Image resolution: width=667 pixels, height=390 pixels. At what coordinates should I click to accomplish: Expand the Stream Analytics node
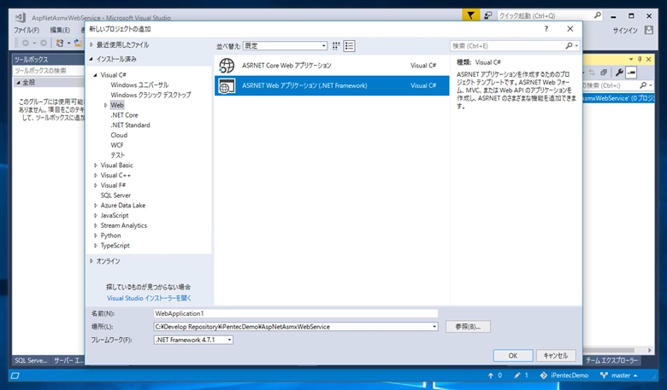tap(95, 226)
